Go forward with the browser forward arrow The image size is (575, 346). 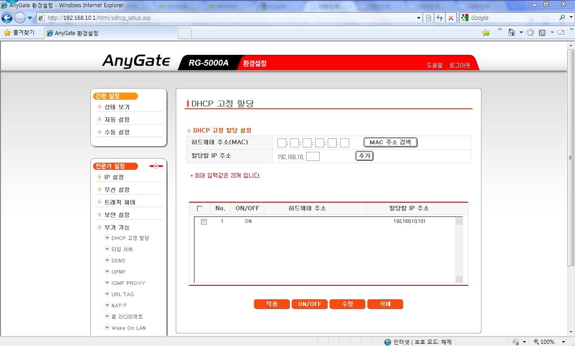pyautogui.click(x=20, y=18)
